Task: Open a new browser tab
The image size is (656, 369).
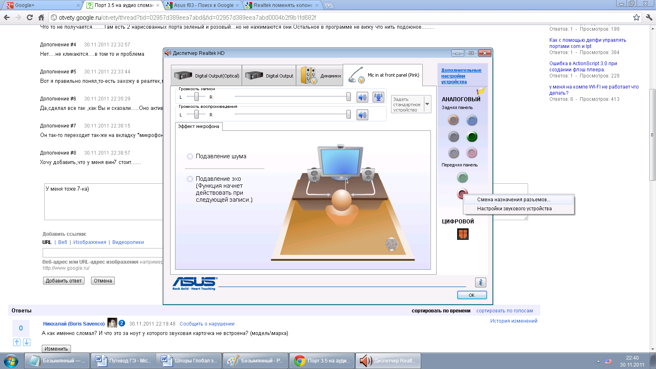Action: tap(328, 5)
